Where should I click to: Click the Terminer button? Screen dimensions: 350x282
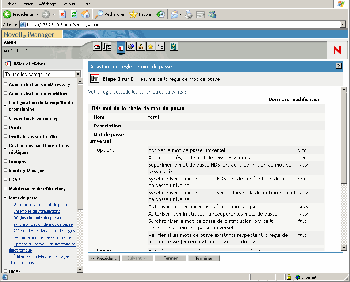coord(204,258)
